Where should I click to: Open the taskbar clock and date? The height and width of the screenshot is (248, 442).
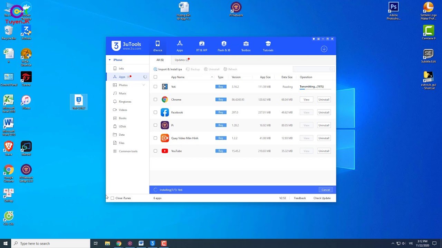point(422,244)
